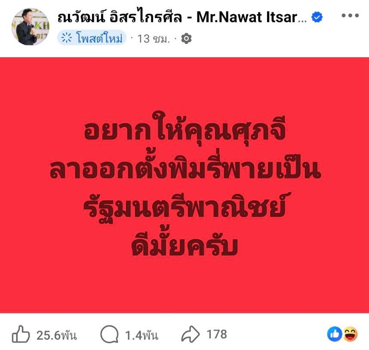369x350 pixels.
Task: View the laughing haha reaction emoji
Action: [x=351, y=334]
